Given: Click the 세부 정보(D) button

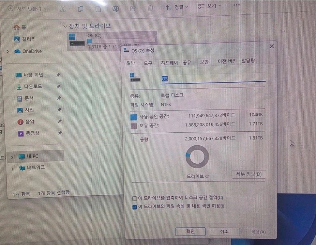Looking at the screenshot, I should click(x=249, y=174).
